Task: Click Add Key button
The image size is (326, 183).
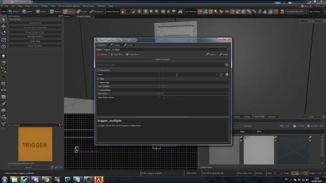Action: (x=102, y=54)
